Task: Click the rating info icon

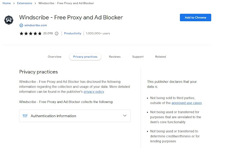Action: point(57,33)
